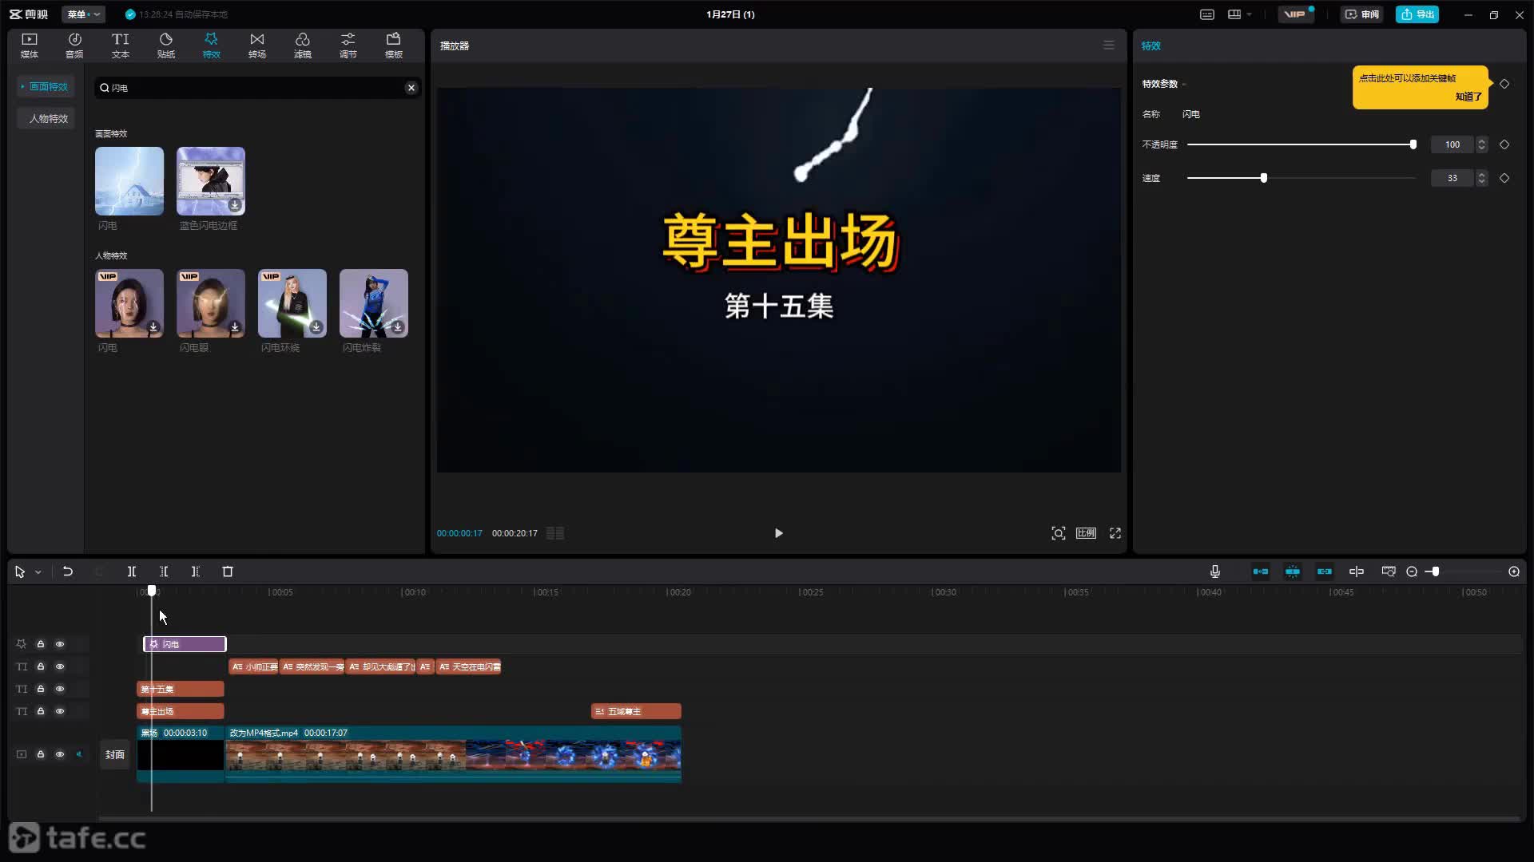Click the timeline fit-to-window icon
The height and width of the screenshot is (862, 1534).
[1389, 571]
